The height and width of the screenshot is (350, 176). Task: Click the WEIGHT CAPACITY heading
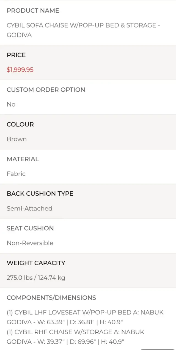click(x=36, y=263)
